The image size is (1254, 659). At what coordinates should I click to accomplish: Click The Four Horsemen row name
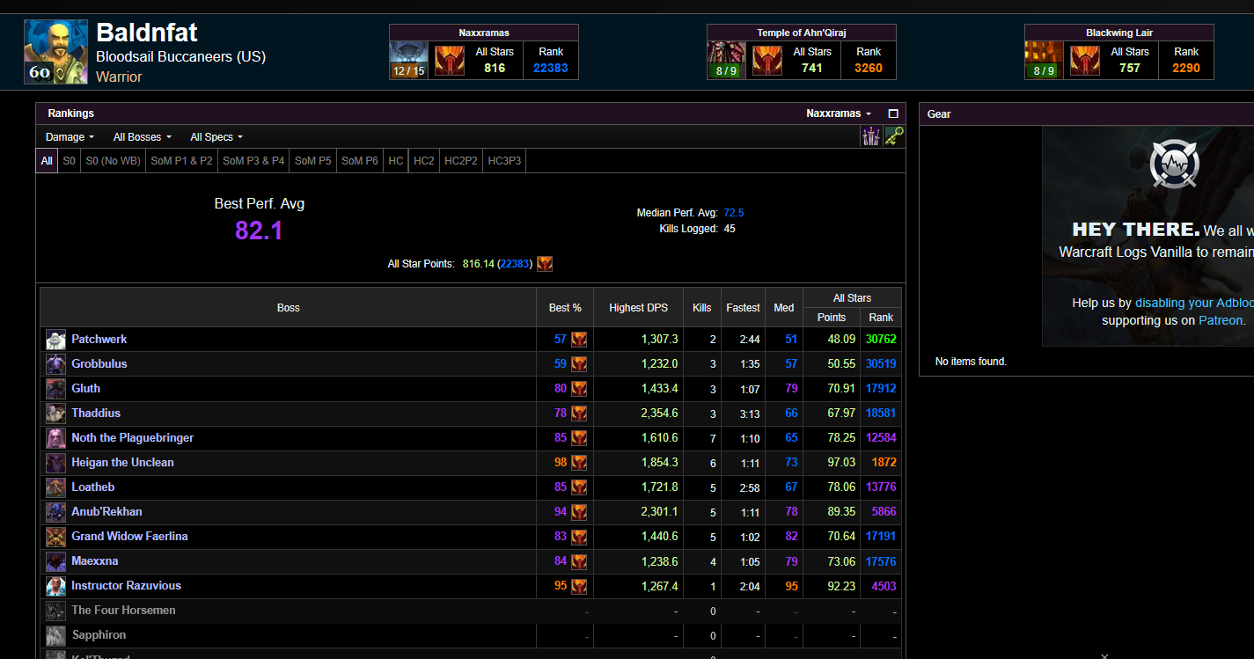coord(123,611)
